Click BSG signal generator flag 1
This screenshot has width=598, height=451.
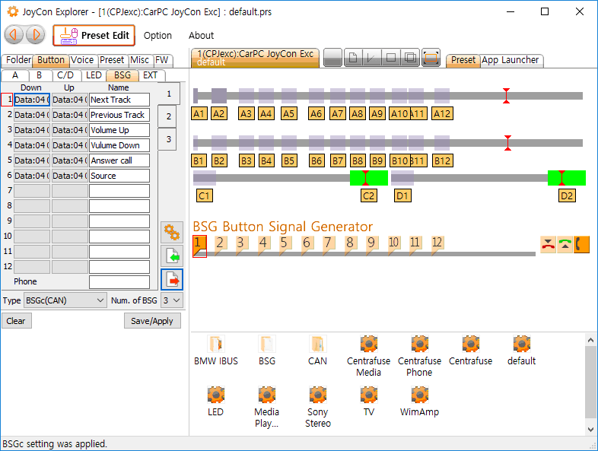199,245
